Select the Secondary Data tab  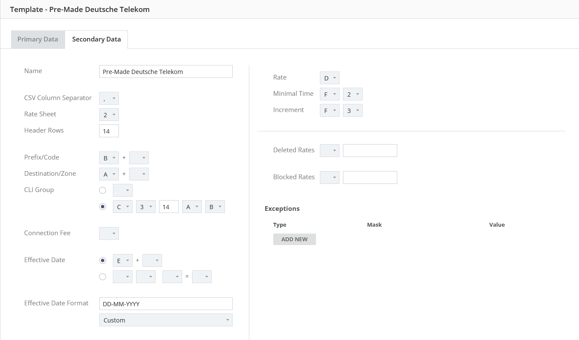click(x=96, y=39)
